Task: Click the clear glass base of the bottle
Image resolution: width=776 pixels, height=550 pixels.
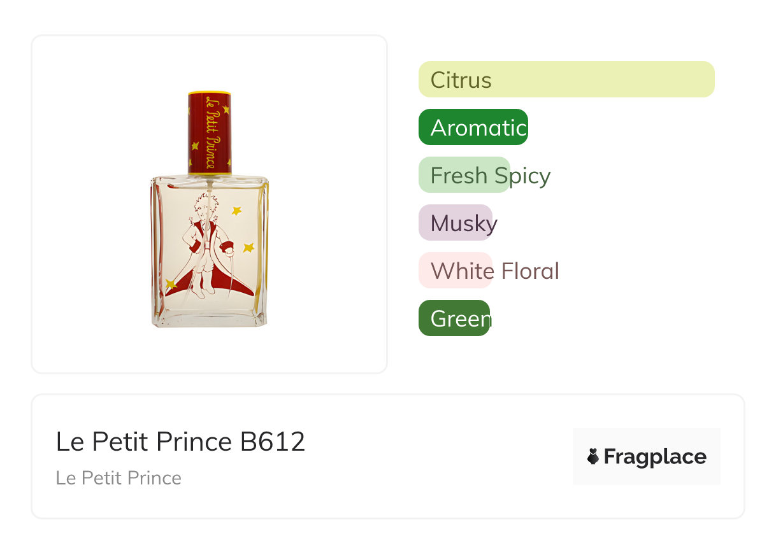Action: click(x=210, y=316)
